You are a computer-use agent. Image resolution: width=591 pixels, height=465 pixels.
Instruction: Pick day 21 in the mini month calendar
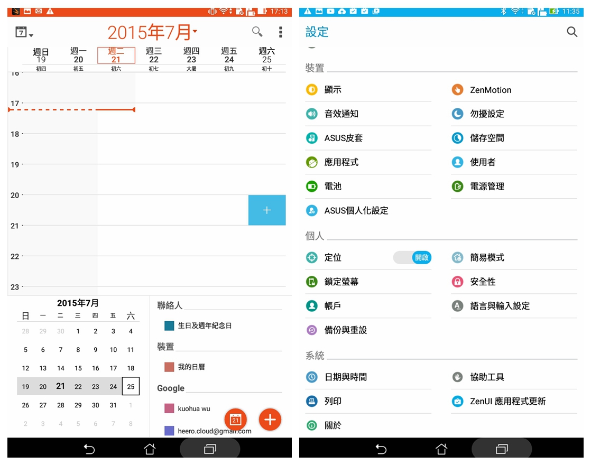(x=60, y=386)
